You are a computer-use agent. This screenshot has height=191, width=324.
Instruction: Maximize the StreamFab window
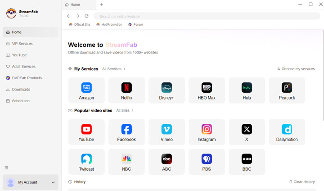[310, 5]
